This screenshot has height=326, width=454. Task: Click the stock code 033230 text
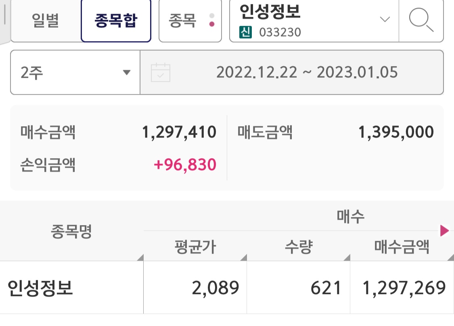[x=280, y=32]
